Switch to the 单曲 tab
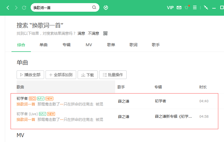Screen dimensions: 224x142 click(44, 45)
